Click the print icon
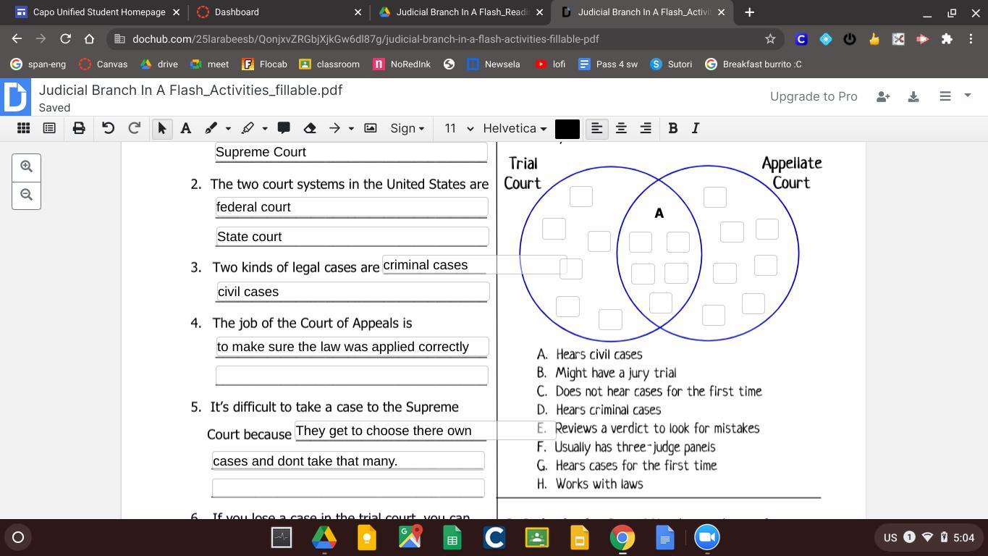The image size is (988, 556). tap(79, 128)
